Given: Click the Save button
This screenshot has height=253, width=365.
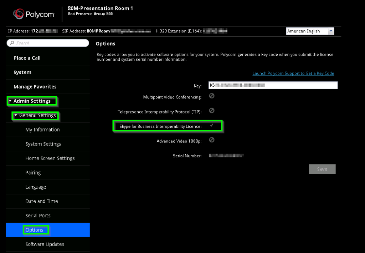Looking at the screenshot, I should tap(322, 169).
